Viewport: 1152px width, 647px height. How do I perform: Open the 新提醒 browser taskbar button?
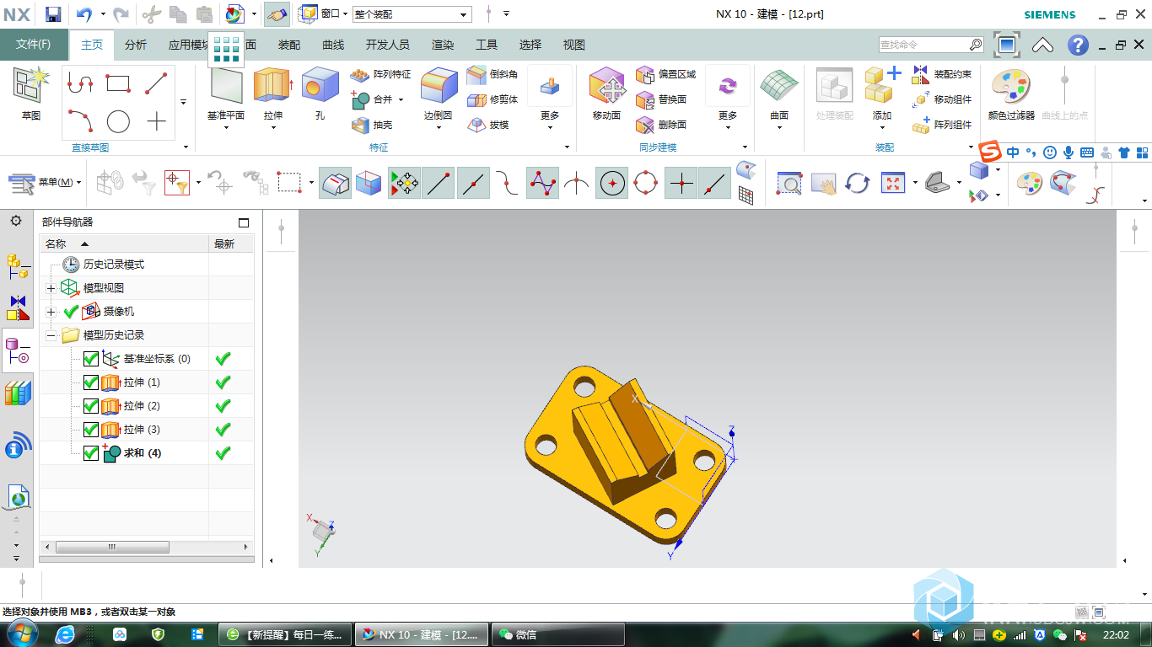[285, 634]
